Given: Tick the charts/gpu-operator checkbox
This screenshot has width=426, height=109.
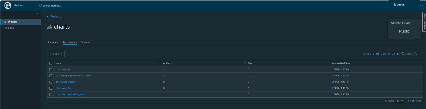Looking at the screenshot, I should click(51, 82).
